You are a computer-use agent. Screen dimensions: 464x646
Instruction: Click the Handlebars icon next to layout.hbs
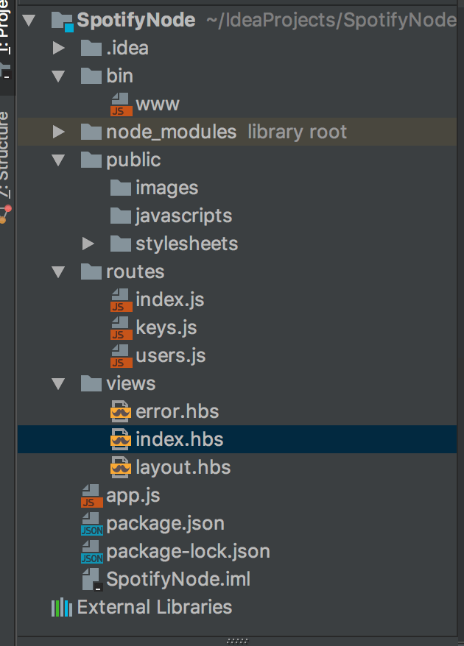[121, 467]
